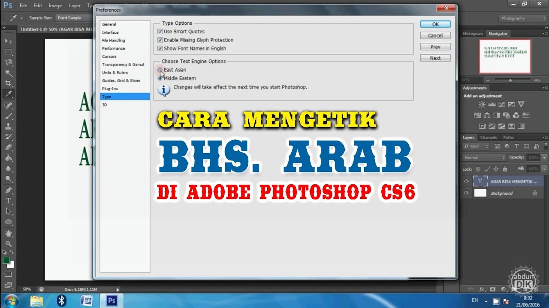The height and width of the screenshot is (308, 549).
Task: Open the Image menu
Action: [55, 6]
